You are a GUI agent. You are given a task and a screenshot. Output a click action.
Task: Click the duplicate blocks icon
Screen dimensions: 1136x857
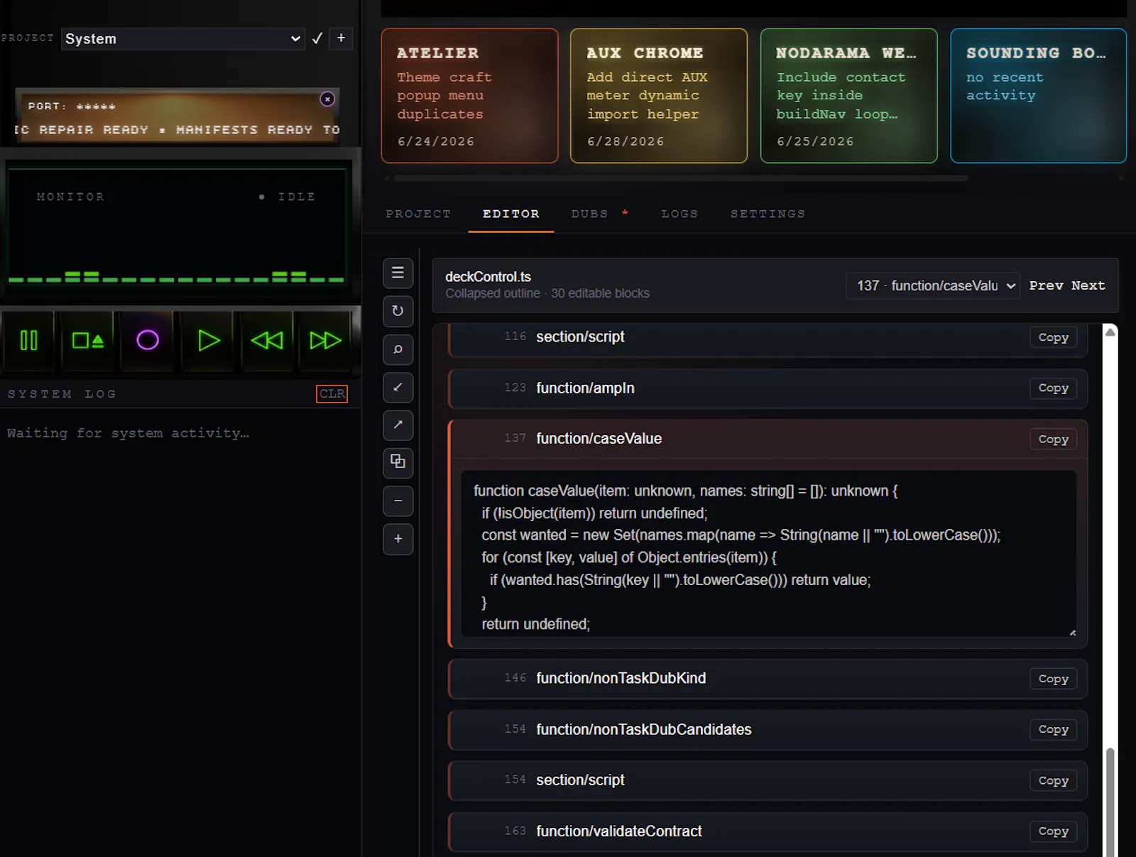pyautogui.click(x=398, y=462)
